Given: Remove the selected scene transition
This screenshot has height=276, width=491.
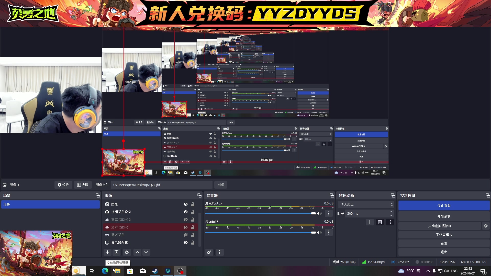Looking at the screenshot, I should (x=380, y=222).
